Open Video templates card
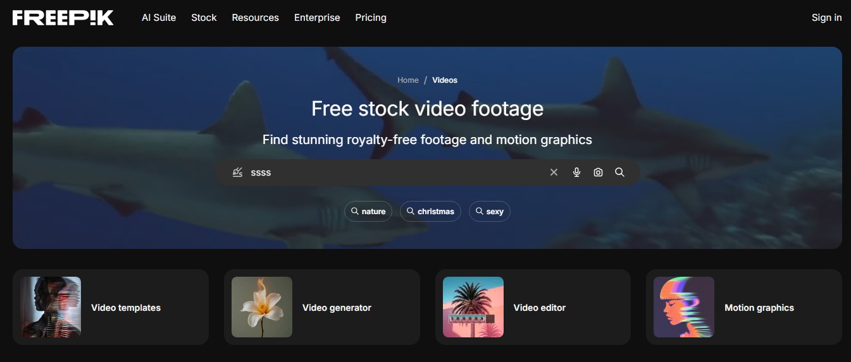Viewport: 851px width, 362px height. (111, 308)
